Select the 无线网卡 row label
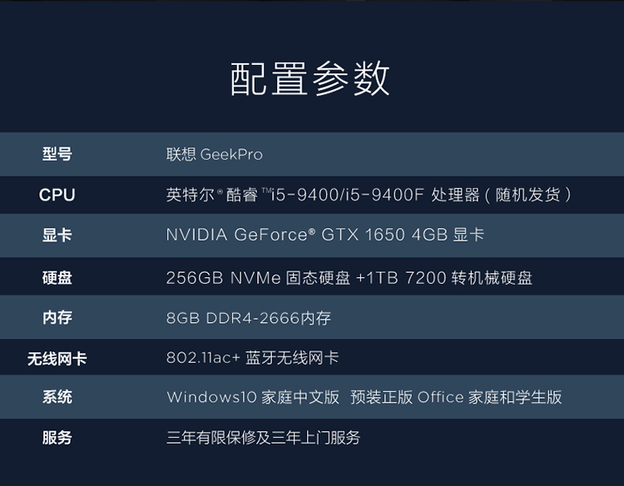 (57, 359)
